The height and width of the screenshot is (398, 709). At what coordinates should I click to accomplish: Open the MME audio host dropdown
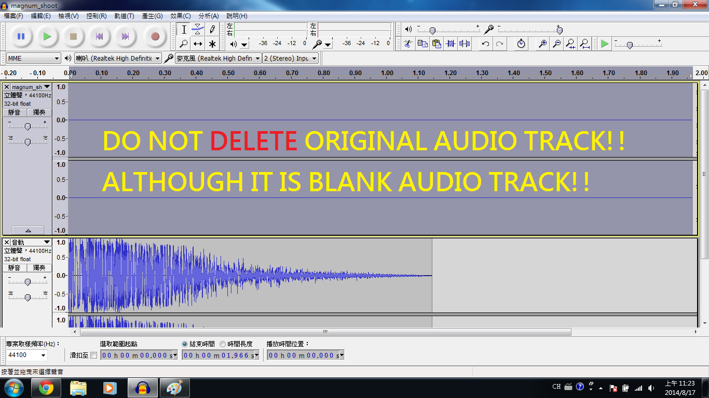(34, 58)
